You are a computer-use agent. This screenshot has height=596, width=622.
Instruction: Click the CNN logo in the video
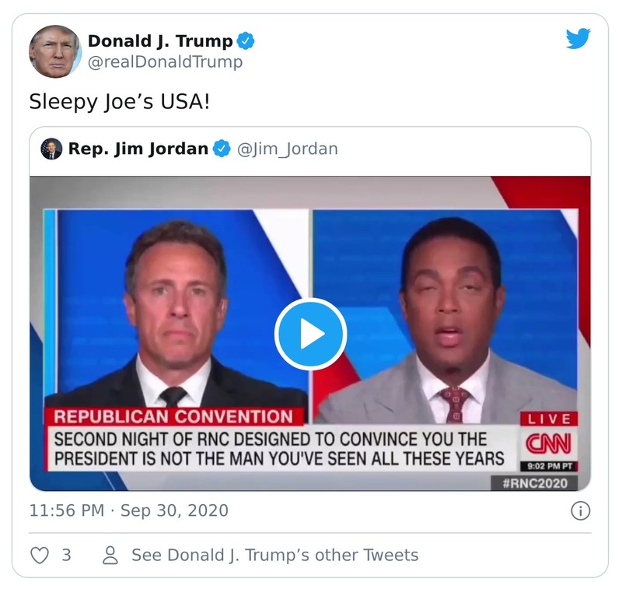point(548,441)
